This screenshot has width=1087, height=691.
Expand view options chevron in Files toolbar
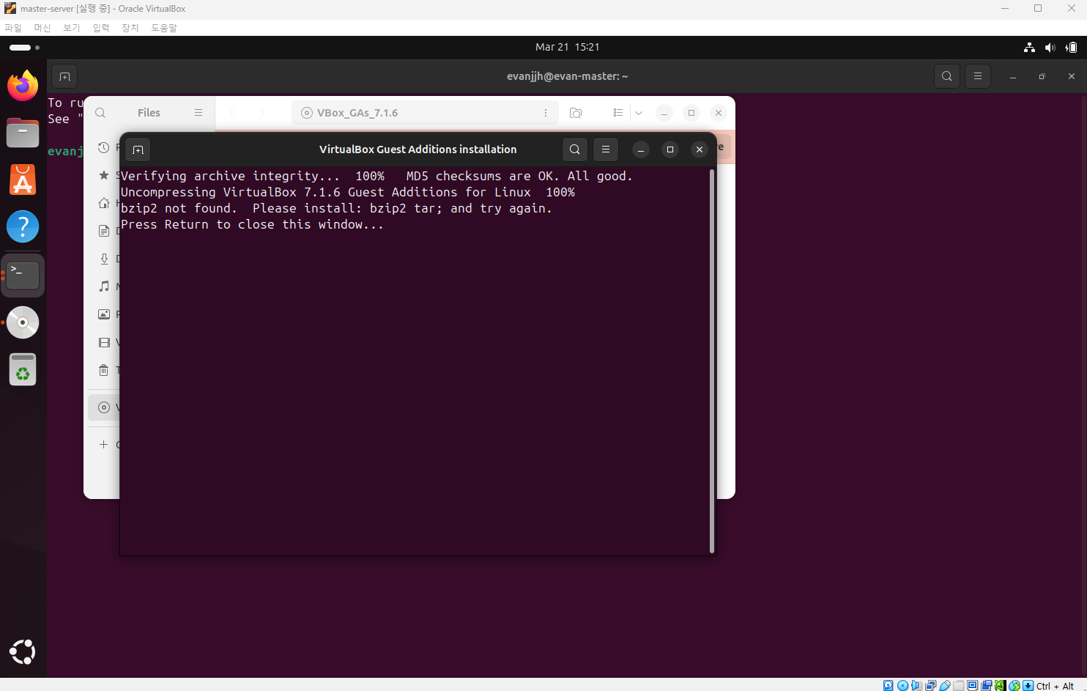[639, 113]
